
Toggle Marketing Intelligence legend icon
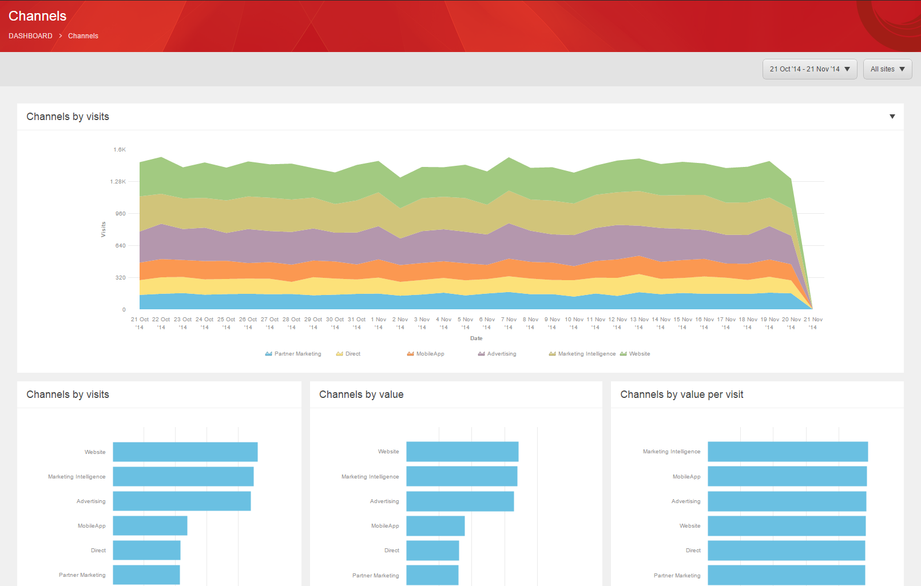(552, 354)
